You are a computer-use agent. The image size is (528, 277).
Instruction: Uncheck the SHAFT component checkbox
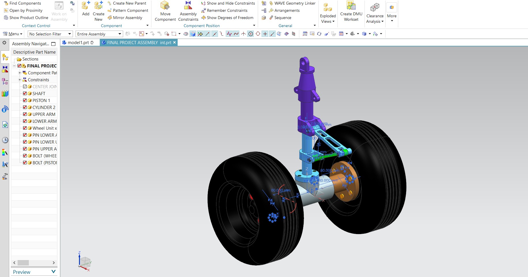coord(25,93)
